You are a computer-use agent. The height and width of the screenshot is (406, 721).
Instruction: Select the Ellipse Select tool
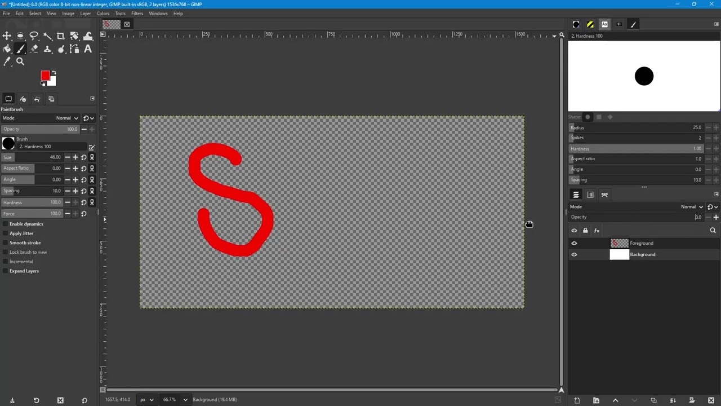tap(20, 36)
